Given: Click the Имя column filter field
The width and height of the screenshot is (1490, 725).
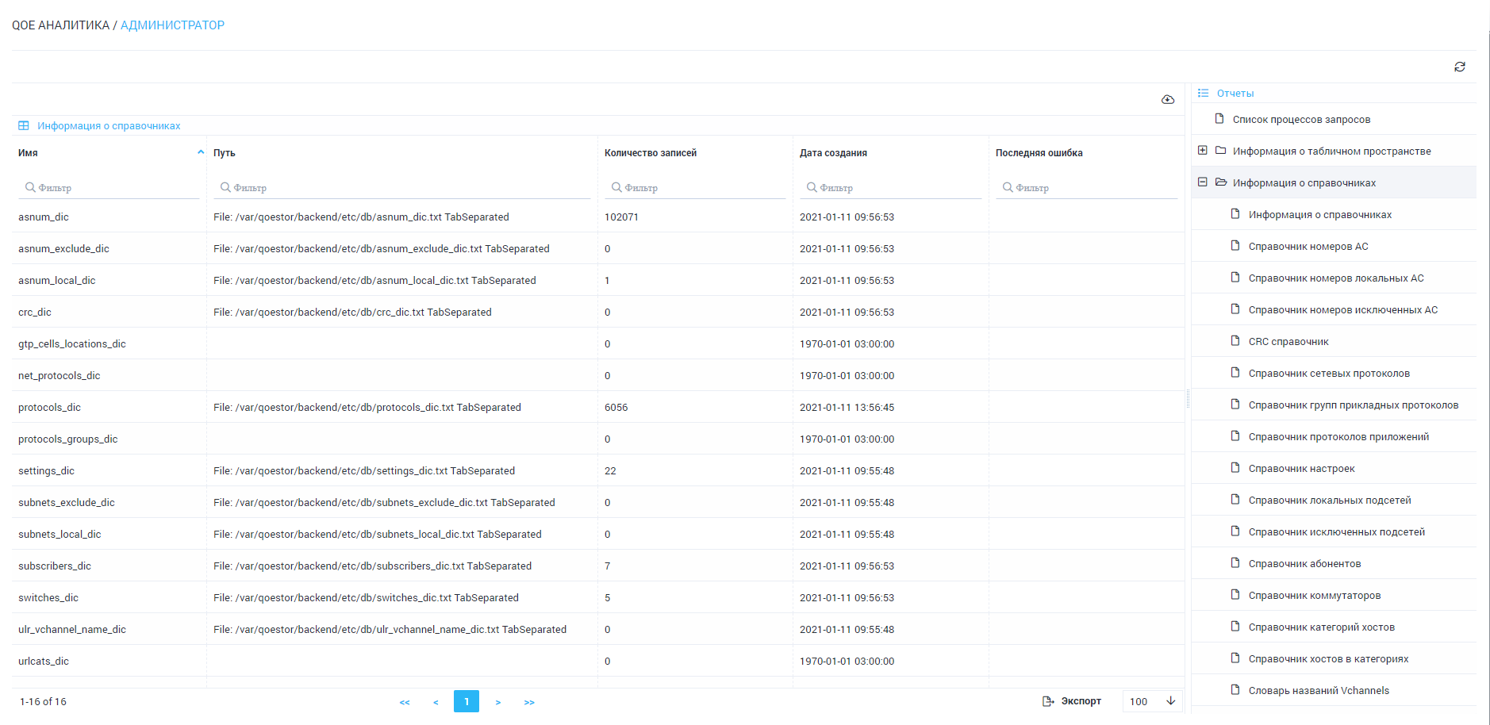Looking at the screenshot, I should pyautogui.click(x=109, y=188).
